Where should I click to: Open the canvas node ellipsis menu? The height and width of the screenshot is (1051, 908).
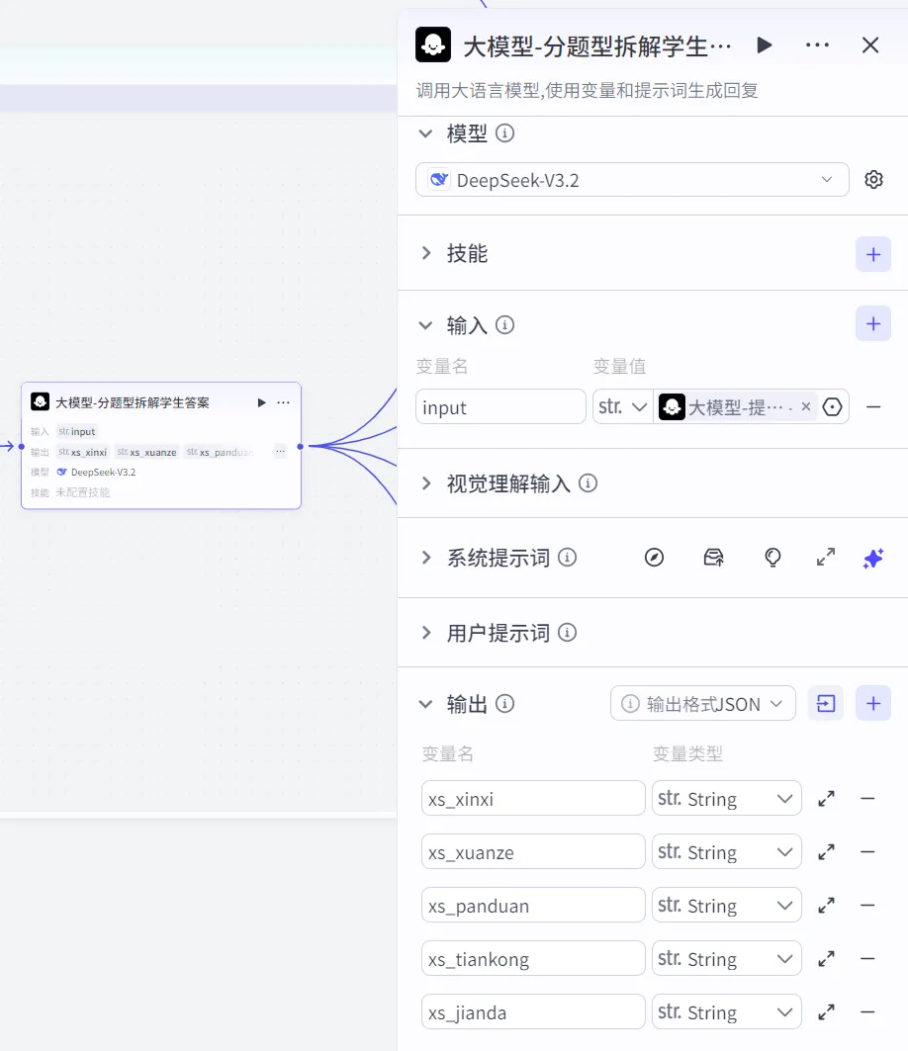coord(283,402)
